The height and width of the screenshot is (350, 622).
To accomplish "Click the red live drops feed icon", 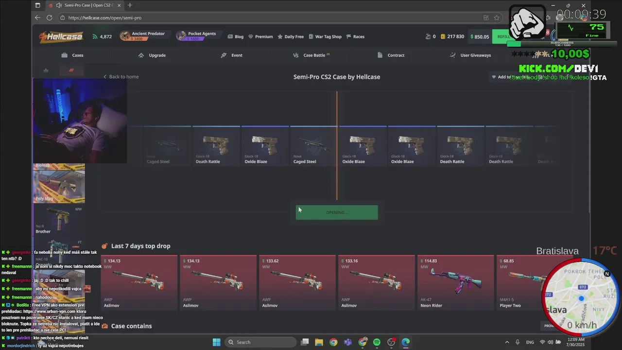I will pos(71,70).
